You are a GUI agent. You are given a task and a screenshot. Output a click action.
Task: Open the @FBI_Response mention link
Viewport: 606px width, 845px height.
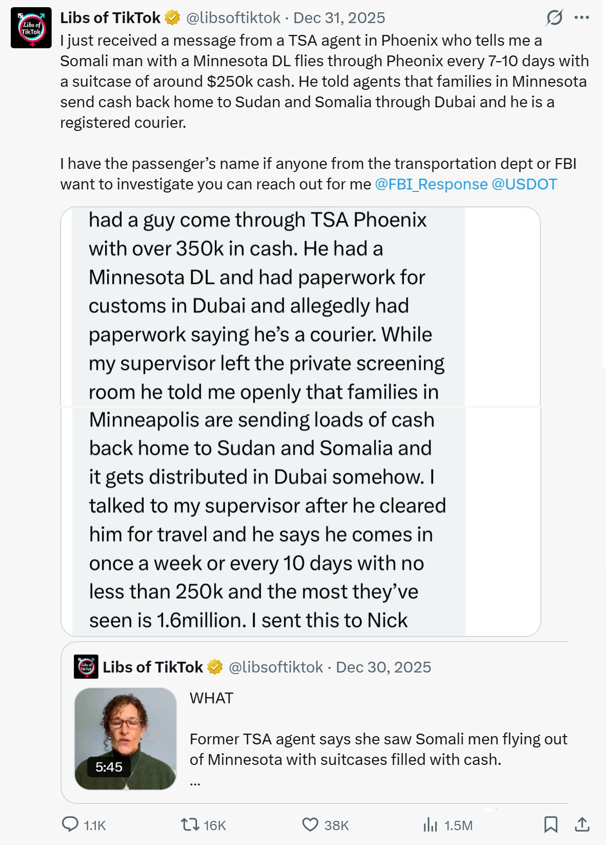[431, 184]
